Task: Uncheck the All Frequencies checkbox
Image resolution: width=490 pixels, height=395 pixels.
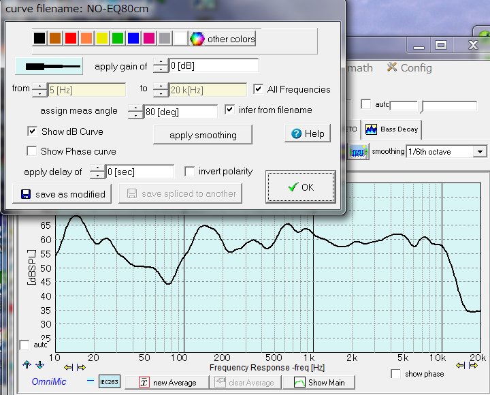Action: point(258,89)
